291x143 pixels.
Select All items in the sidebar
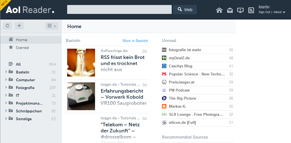coord(18,64)
